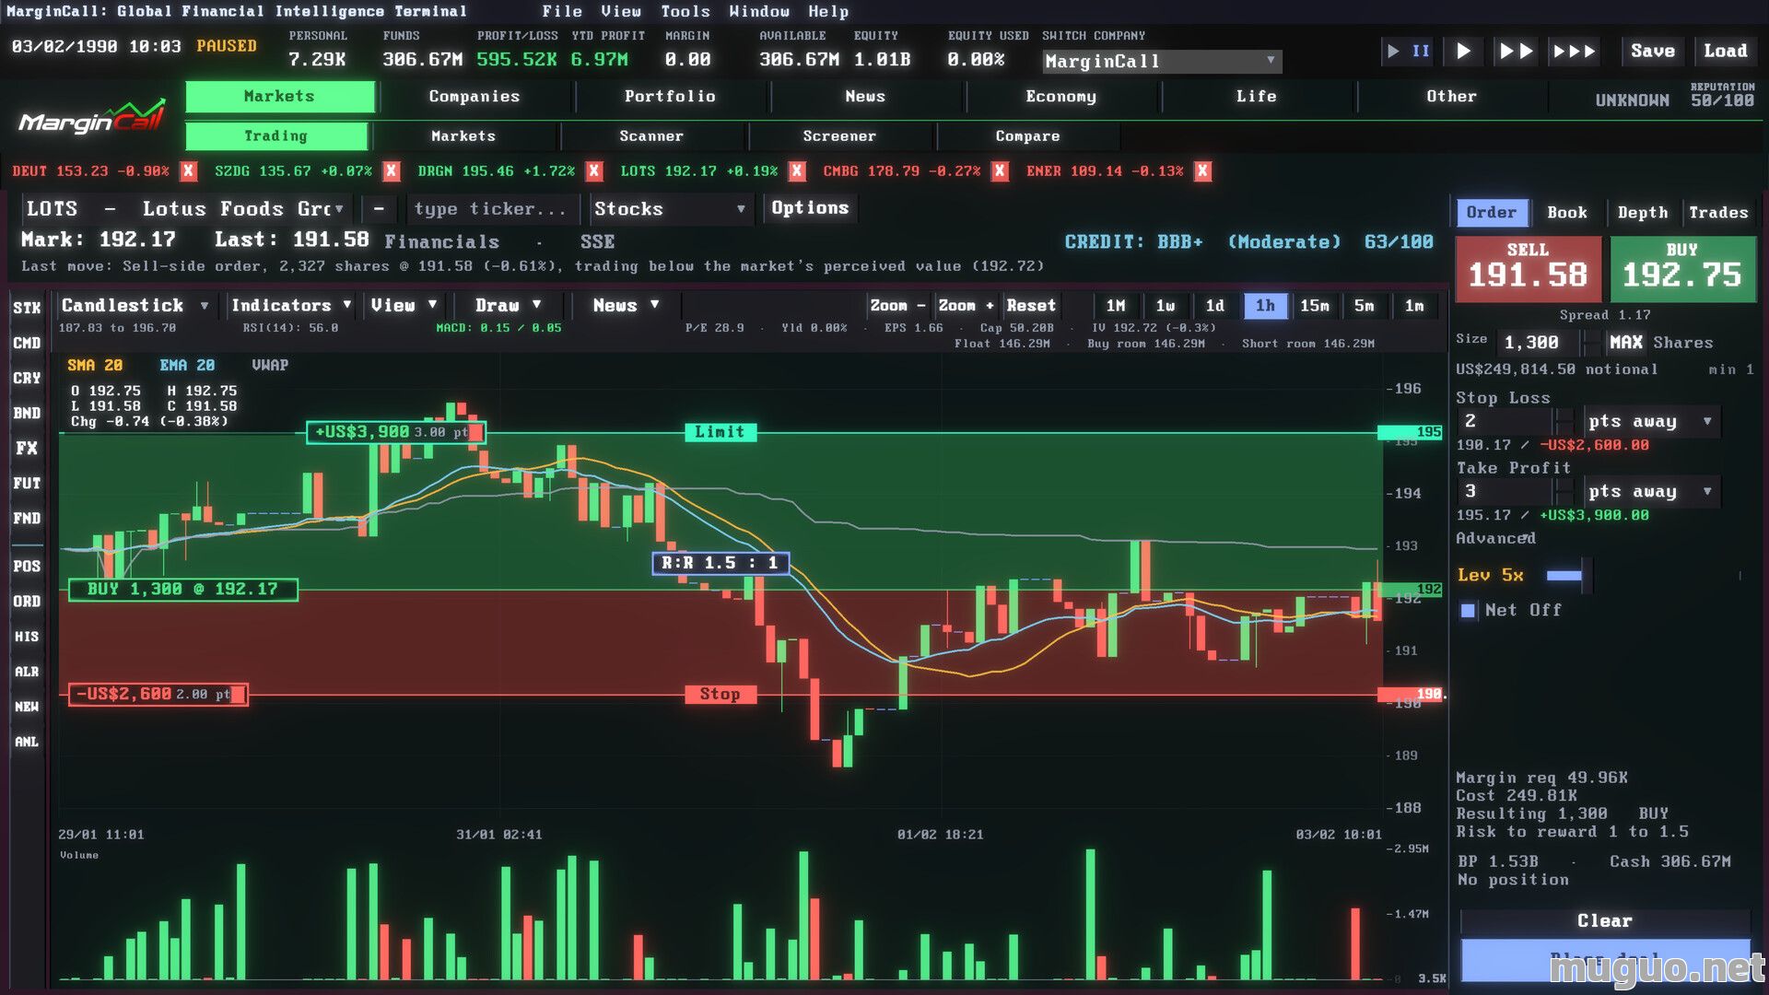1769x995 pixels.
Task: Open Stop Loss pts away dropdown
Action: click(x=1650, y=421)
